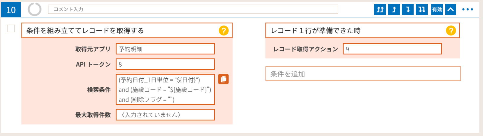Focus the コメント入力 comment field

[x=193, y=9]
